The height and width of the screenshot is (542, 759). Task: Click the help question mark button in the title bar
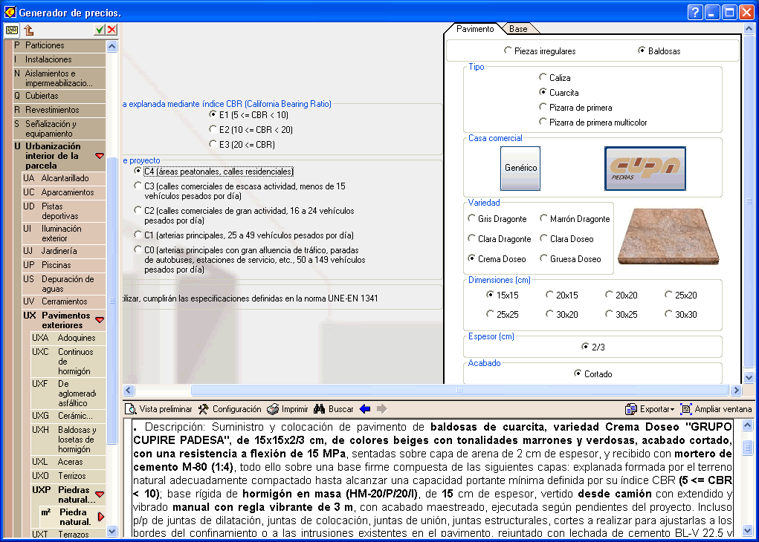point(694,12)
